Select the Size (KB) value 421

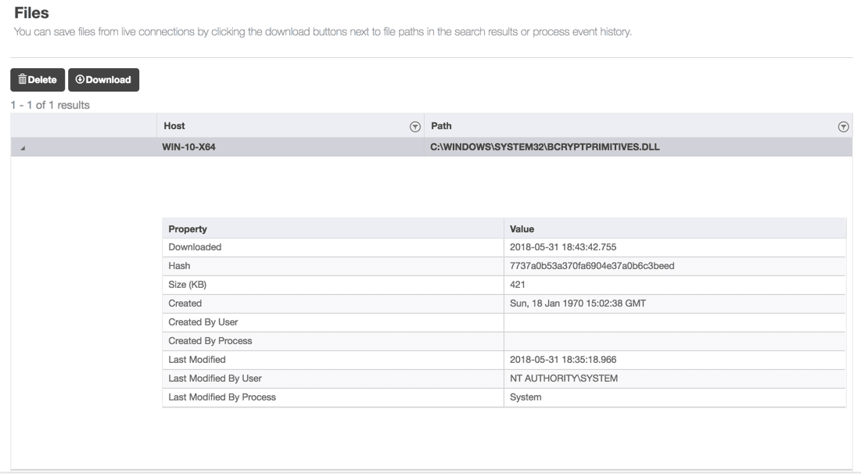coord(518,285)
